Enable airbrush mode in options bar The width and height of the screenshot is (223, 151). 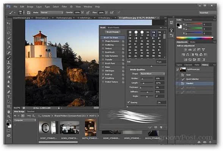(x=111, y=12)
